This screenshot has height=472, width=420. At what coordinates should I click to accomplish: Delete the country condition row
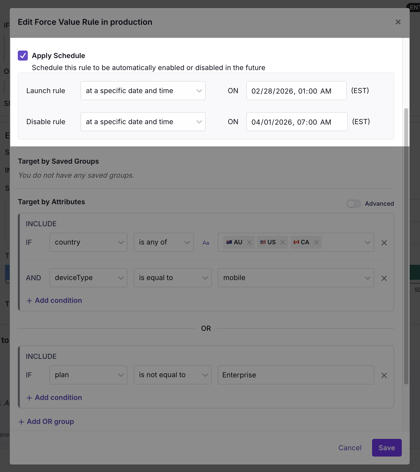point(384,243)
